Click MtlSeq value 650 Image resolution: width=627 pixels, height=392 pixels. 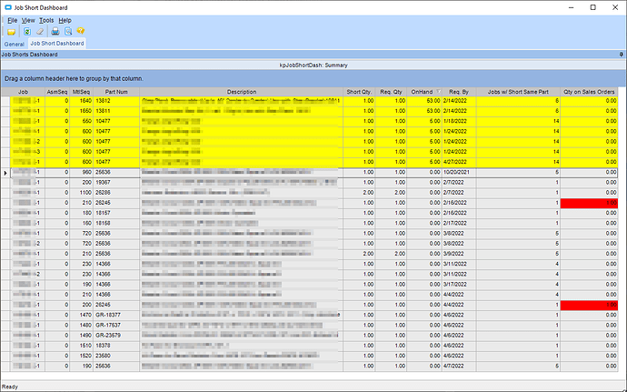[x=82, y=121]
